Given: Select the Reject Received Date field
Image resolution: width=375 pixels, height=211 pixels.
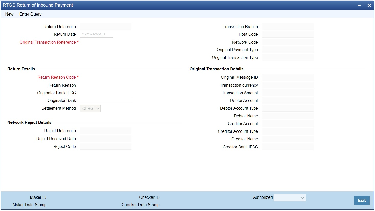Looking at the screenshot, I should 106,139.
